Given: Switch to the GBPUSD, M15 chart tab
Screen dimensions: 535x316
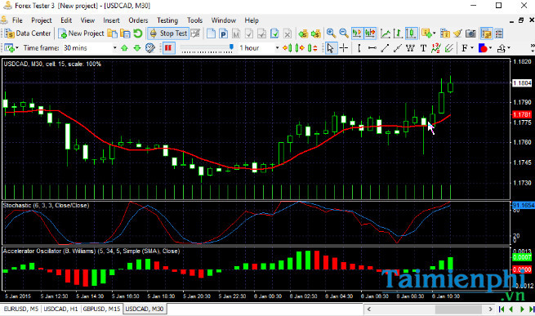Looking at the screenshot, I should coord(101,309).
